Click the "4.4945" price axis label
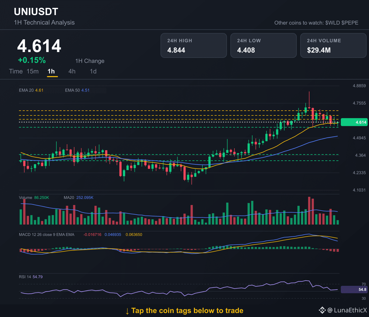 click(x=359, y=138)
